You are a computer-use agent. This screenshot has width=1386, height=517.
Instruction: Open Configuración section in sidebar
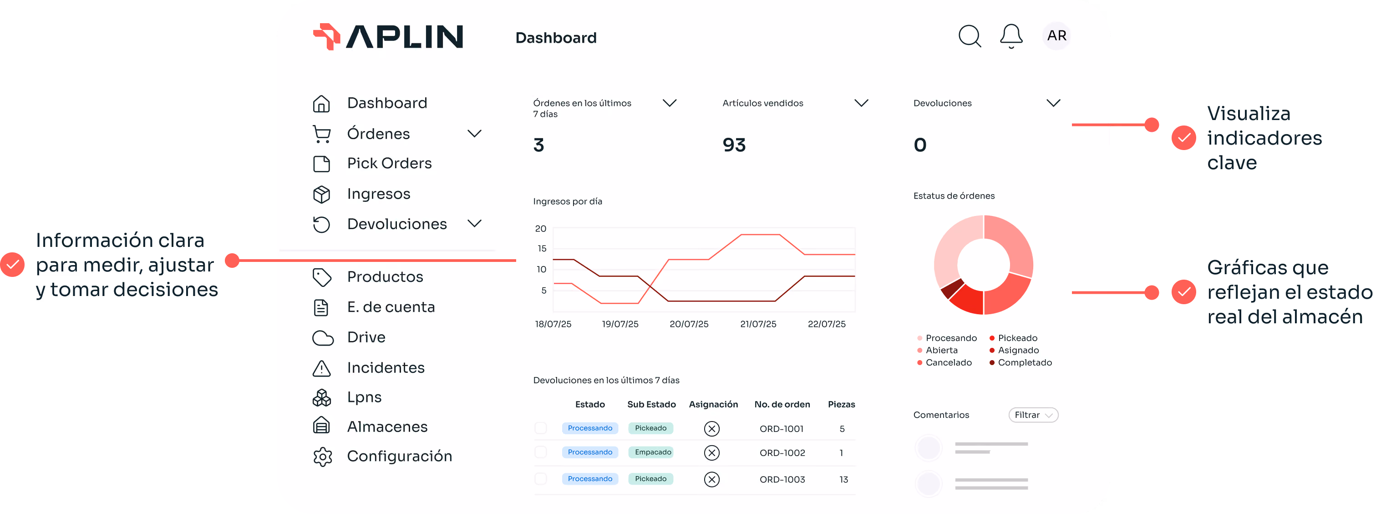[399, 457]
